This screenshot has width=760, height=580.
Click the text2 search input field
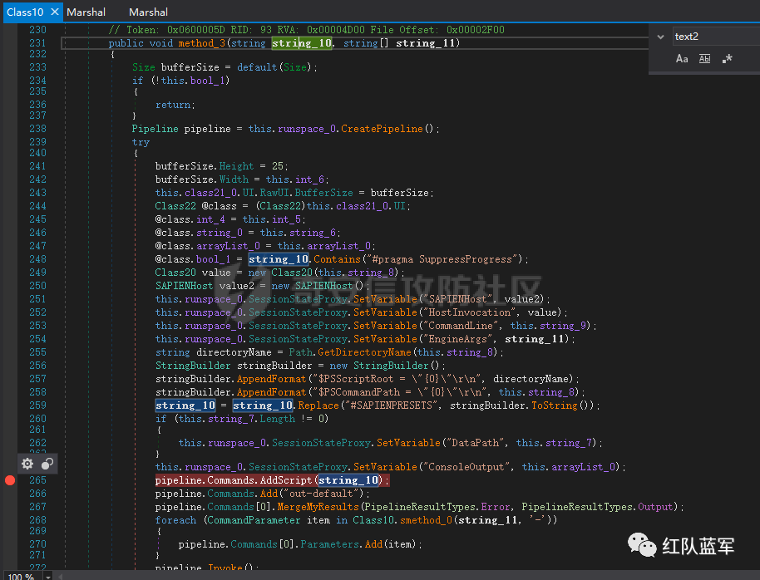coord(717,37)
